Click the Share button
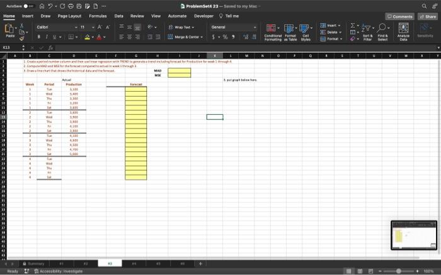441x275 pixels. coord(428,16)
